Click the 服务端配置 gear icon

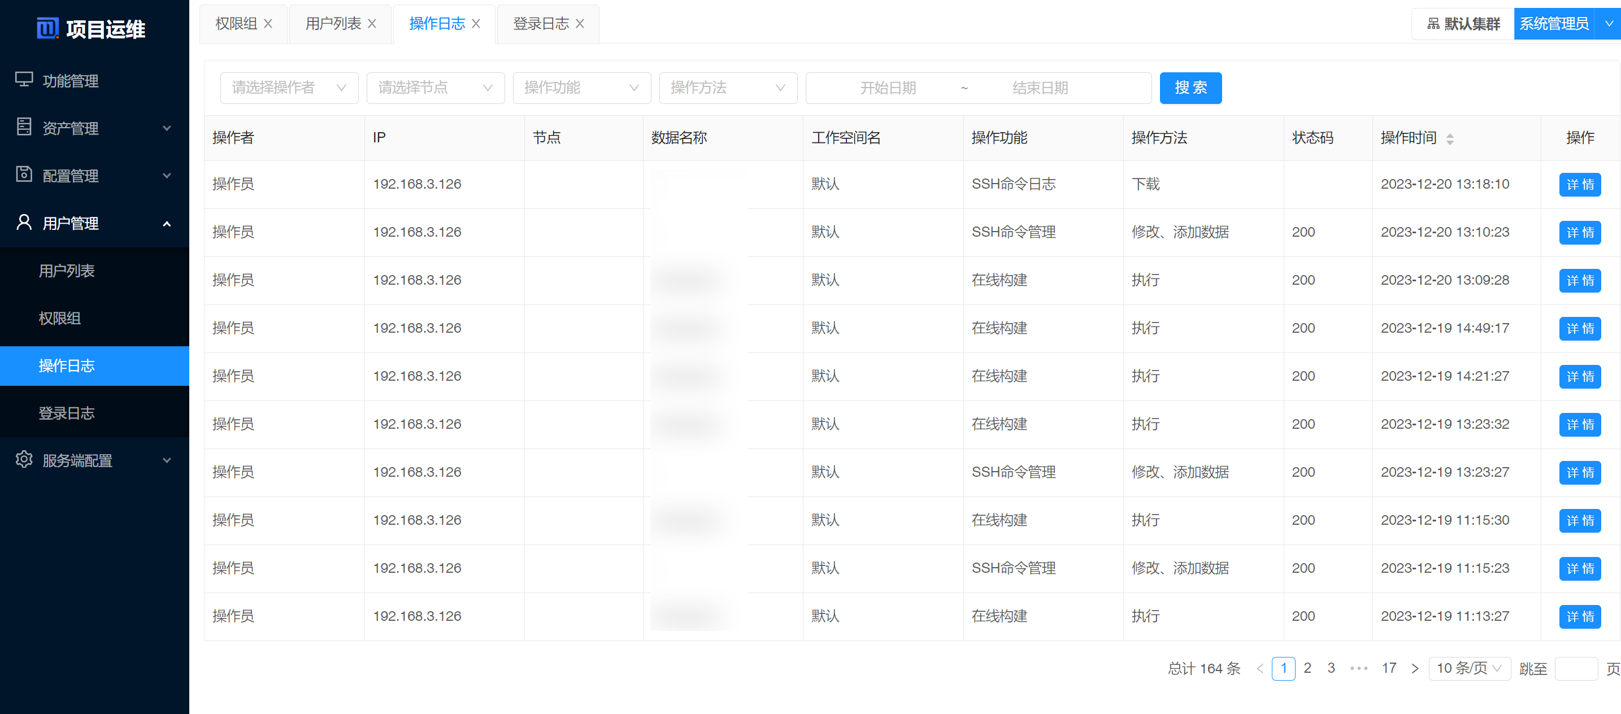click(24, 459)
